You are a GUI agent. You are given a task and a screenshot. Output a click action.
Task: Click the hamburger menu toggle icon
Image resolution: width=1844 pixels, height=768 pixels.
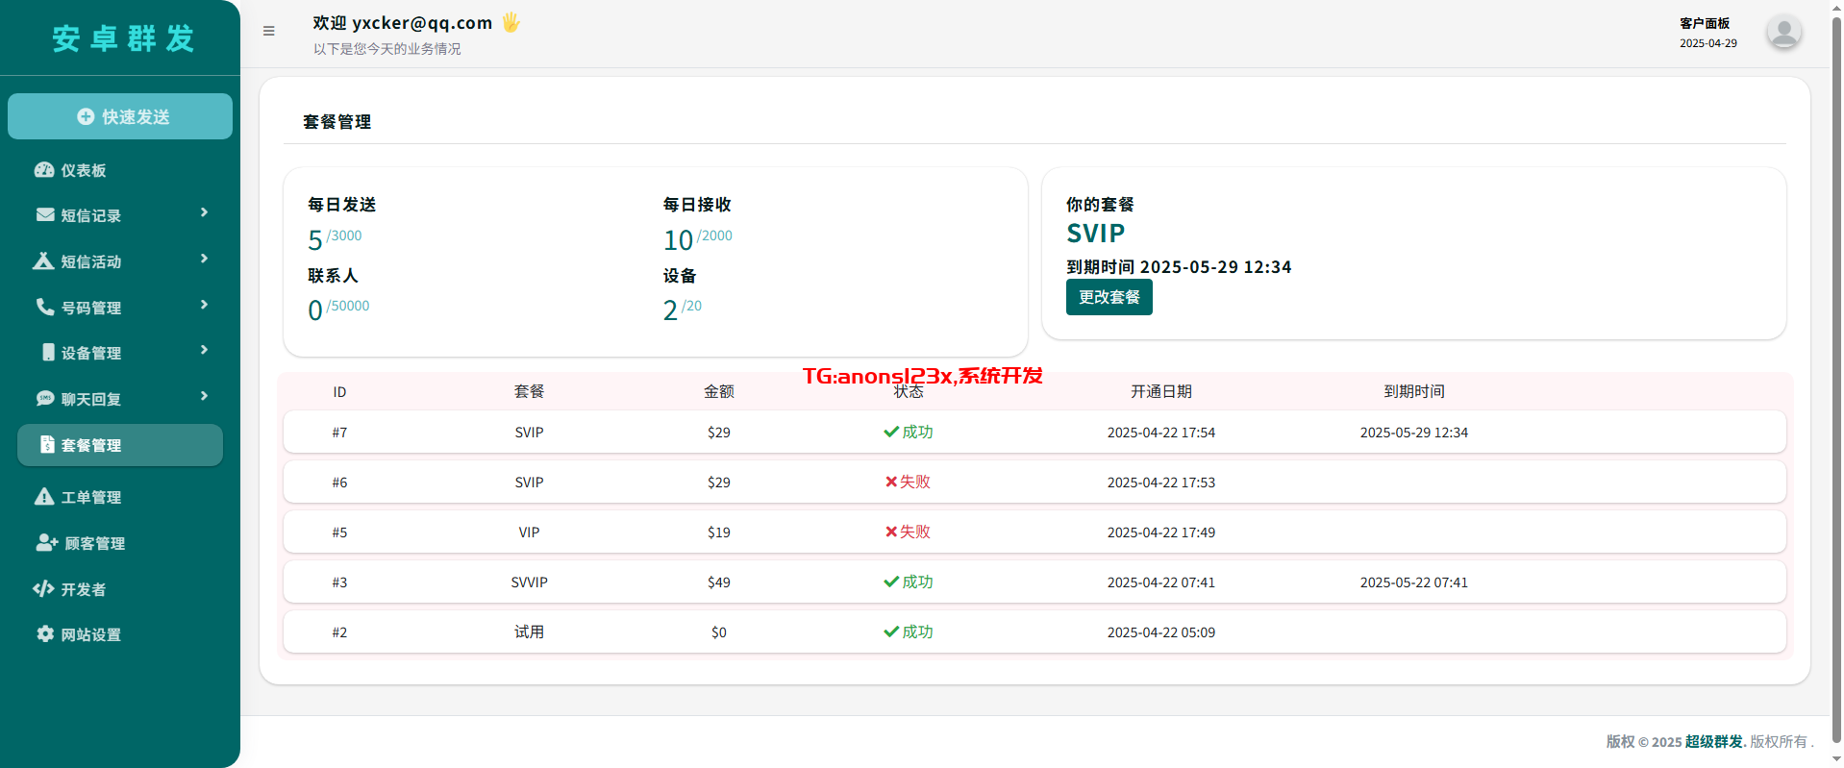[268, 31]
